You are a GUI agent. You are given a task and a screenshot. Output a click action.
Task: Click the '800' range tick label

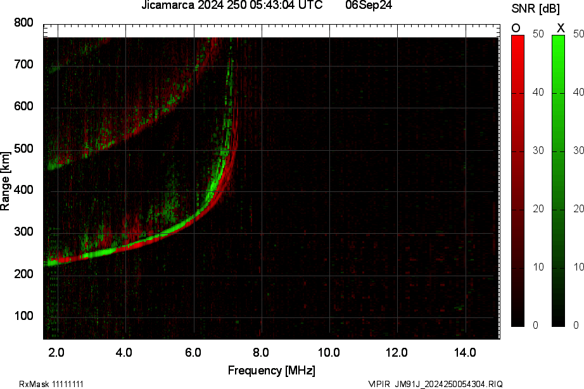pyautogui.click(x=23, y=23)
